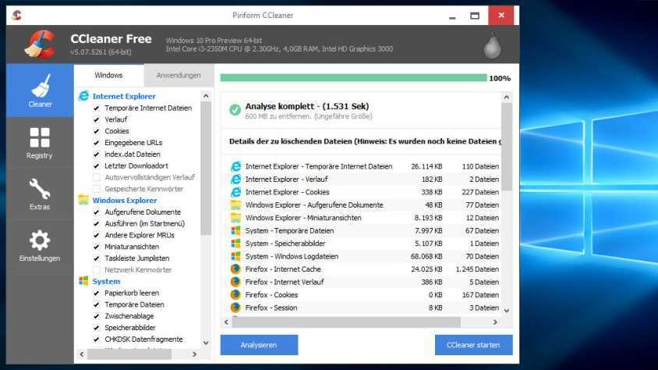Uncheck Temporäre Internet Dateien checkbox
This screenshot has width=658, height=370.
pos(97,109)
